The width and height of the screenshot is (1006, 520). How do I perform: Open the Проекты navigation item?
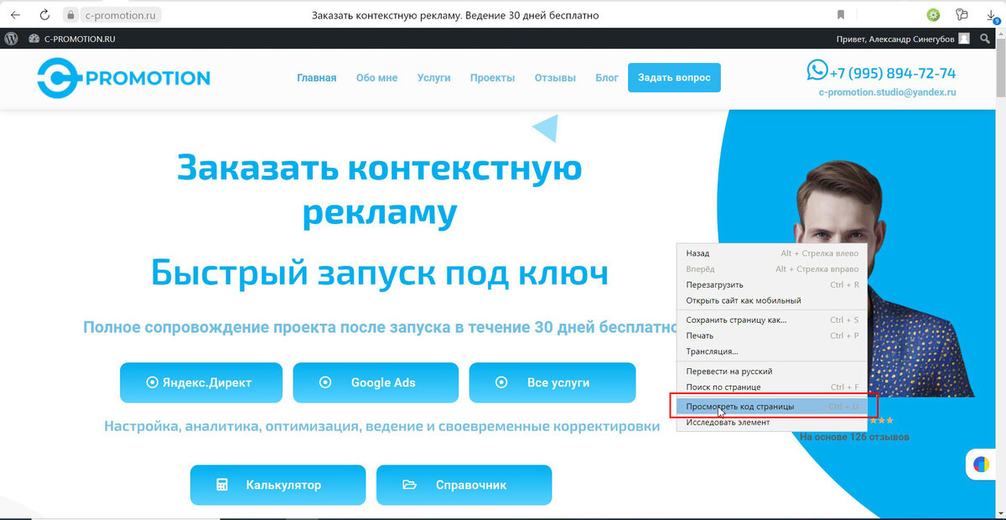493,78
